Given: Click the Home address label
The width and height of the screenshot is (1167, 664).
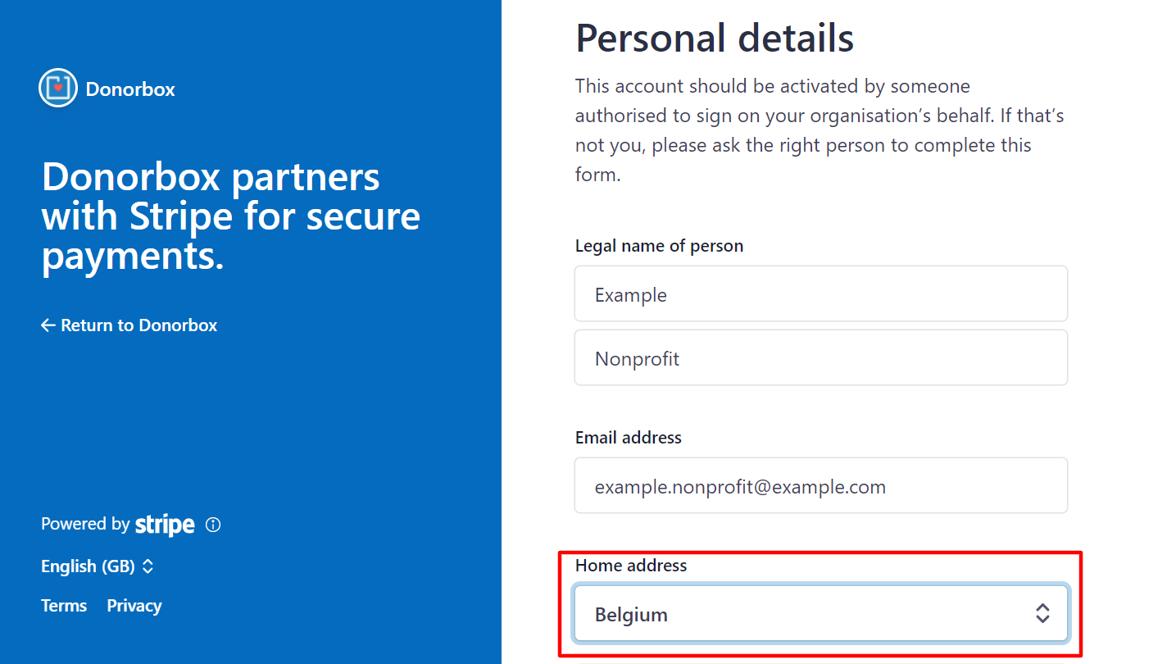Looking at the screenshot, I should pos(631,566).
